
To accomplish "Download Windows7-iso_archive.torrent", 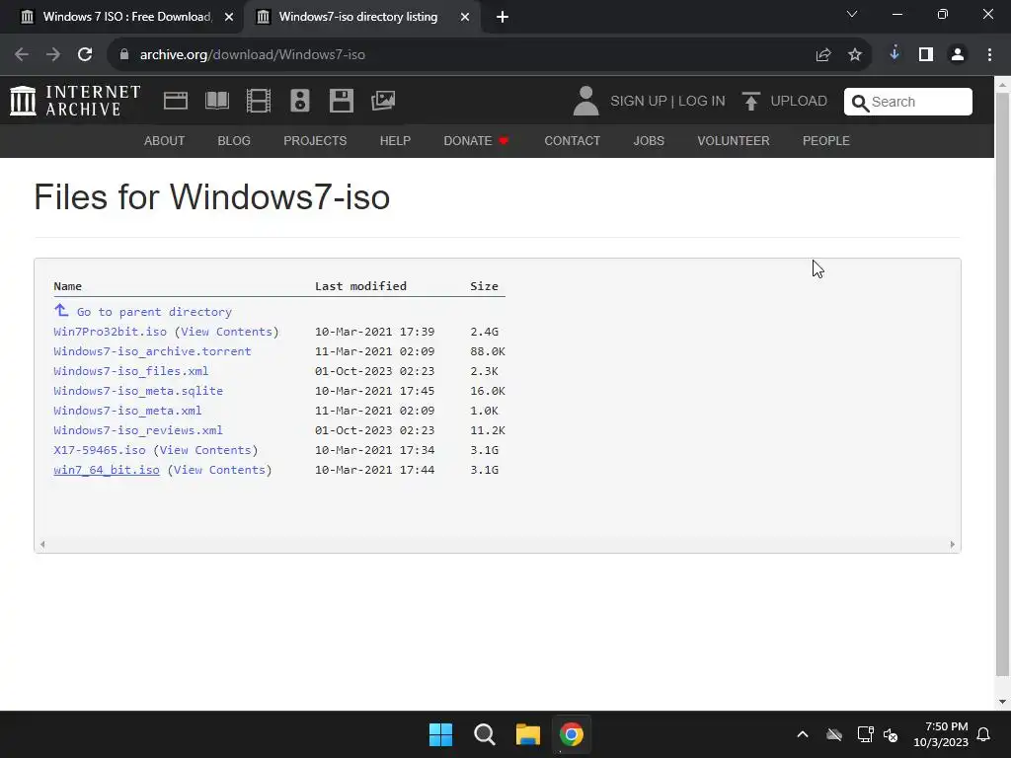I will click(x=152, y=351).
